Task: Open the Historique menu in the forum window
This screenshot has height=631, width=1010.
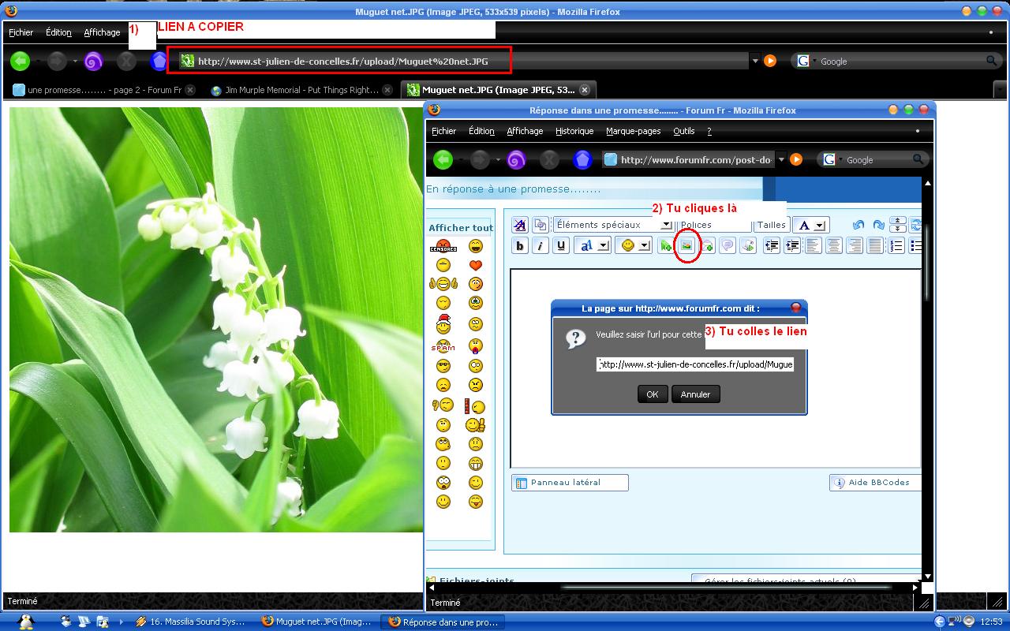Action: tap(574, 131)
